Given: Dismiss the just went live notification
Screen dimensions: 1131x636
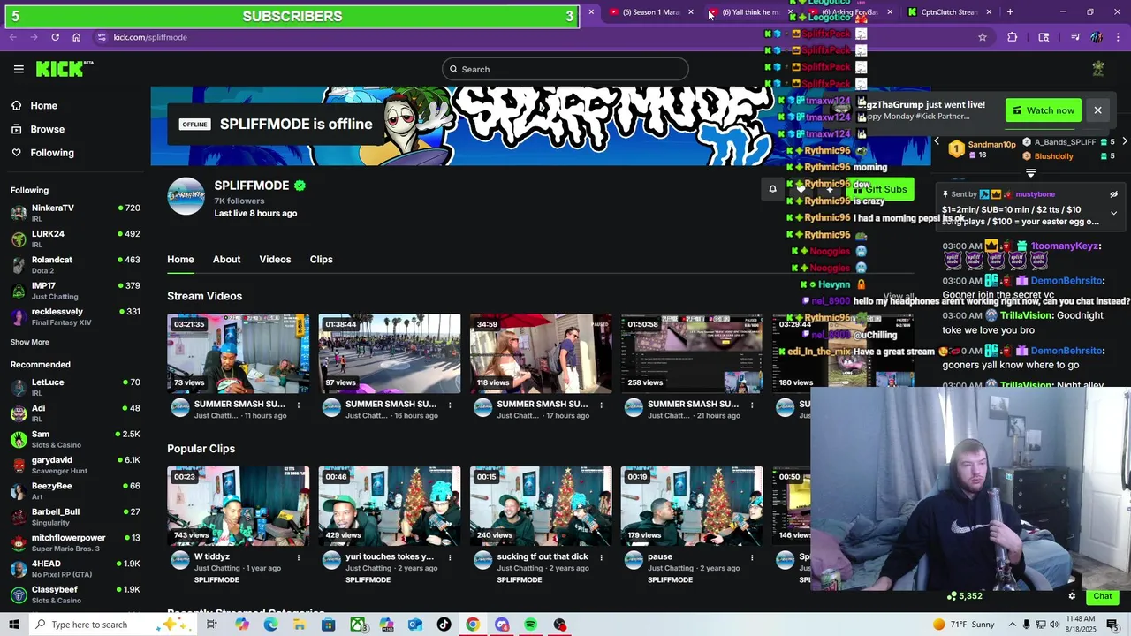Looking at the screenshot, I should coord(1097,110).
